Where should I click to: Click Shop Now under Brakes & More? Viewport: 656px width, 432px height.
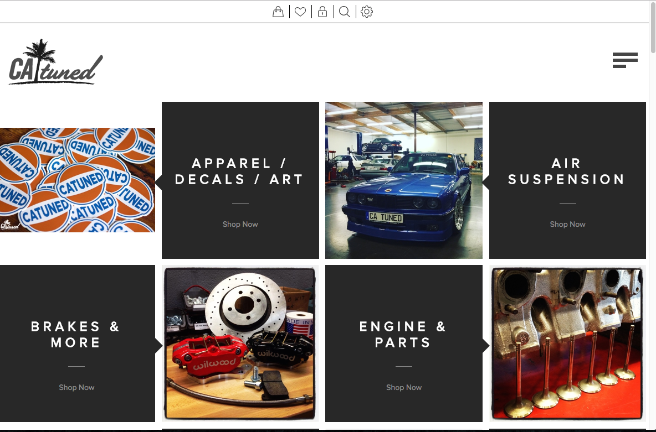pos(76,387)
